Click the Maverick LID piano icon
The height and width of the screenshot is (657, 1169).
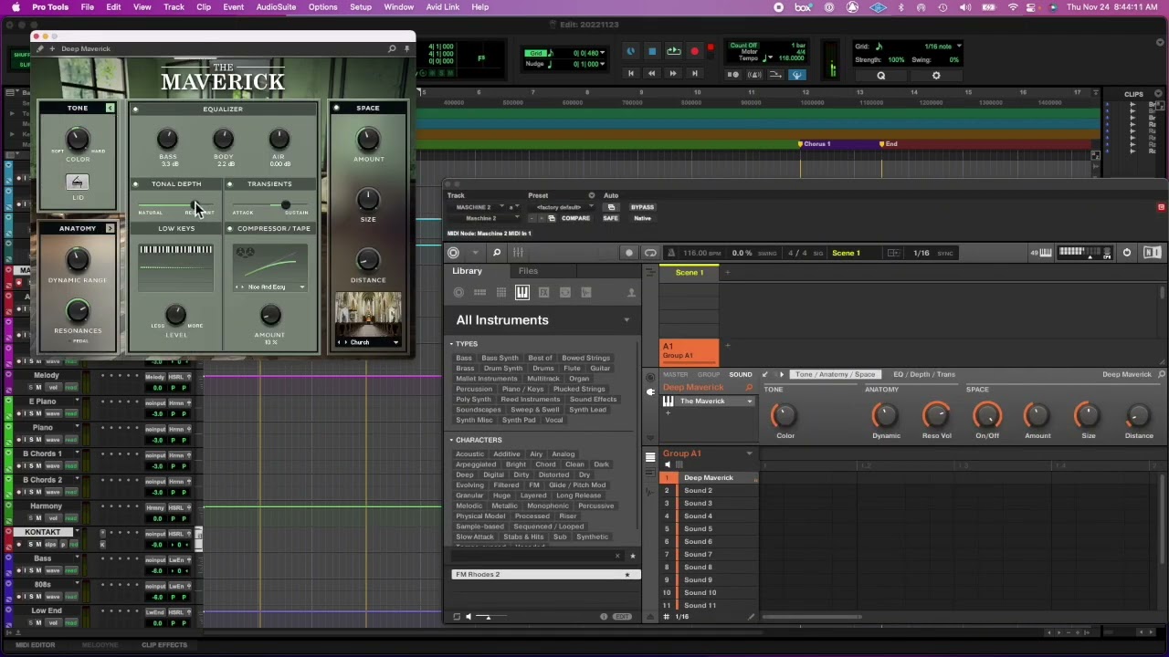pyautogui.click(x=78, y=182)
